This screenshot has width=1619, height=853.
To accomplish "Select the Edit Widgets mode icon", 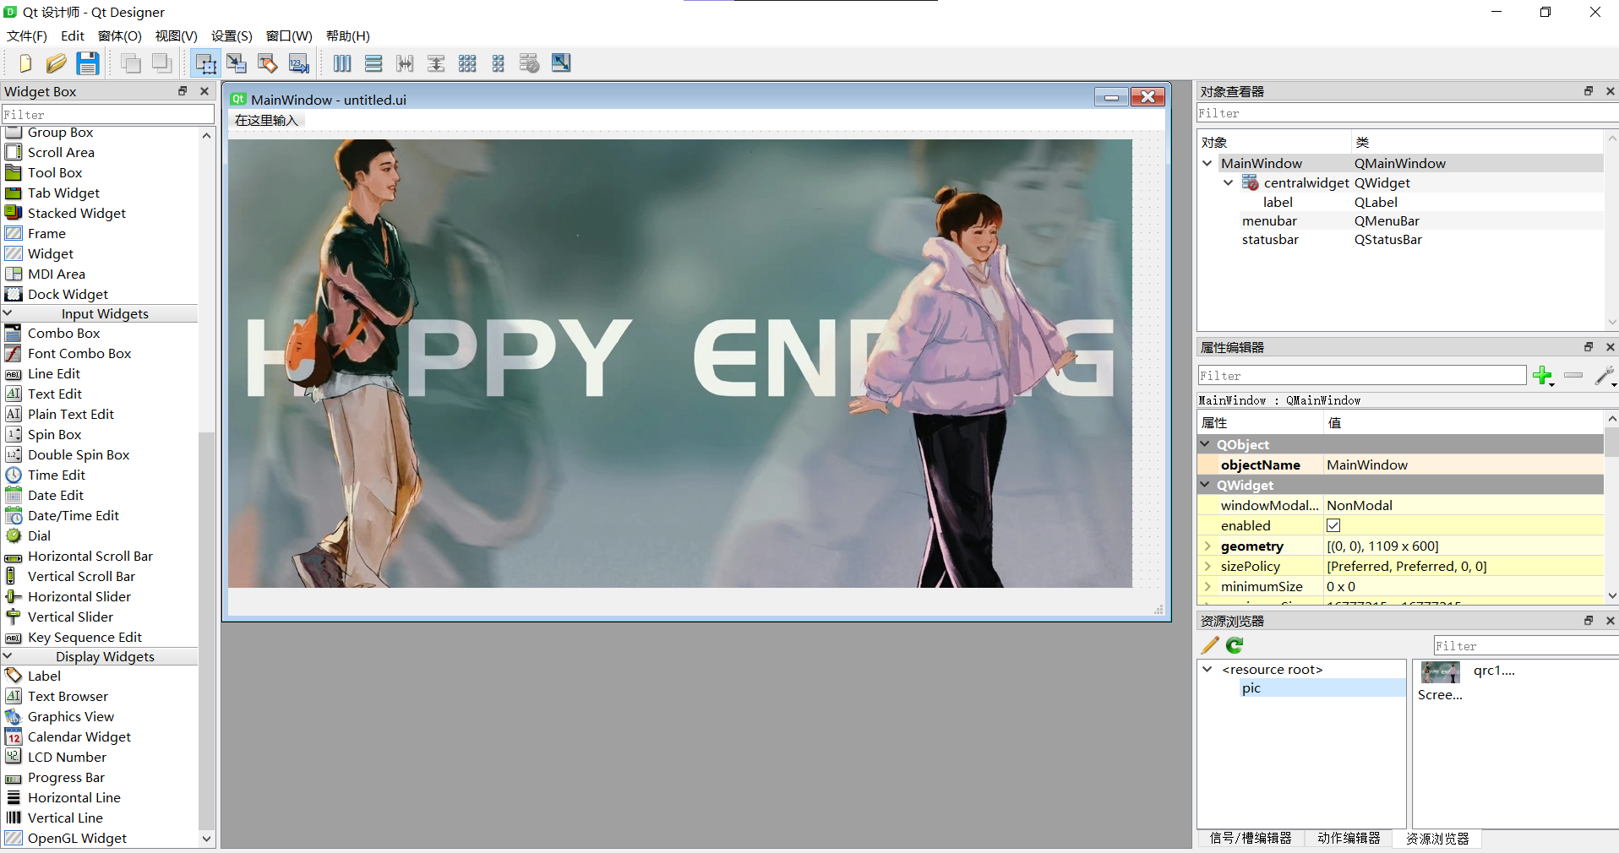I will click(x=205, y=63).
